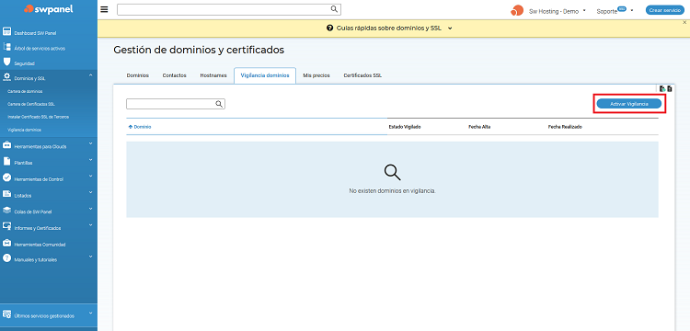Click the Herramientas de Control checkmark icon
This screenshot has height=331, width=690.
(6, 177)
